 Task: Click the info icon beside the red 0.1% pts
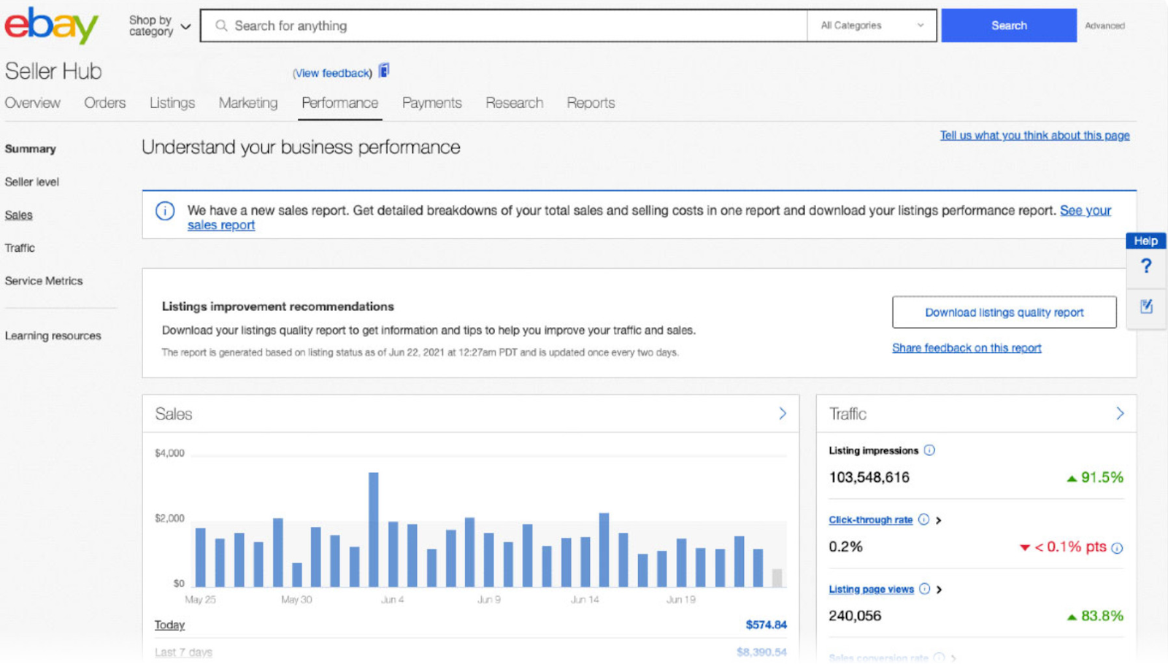point(1117,548)
